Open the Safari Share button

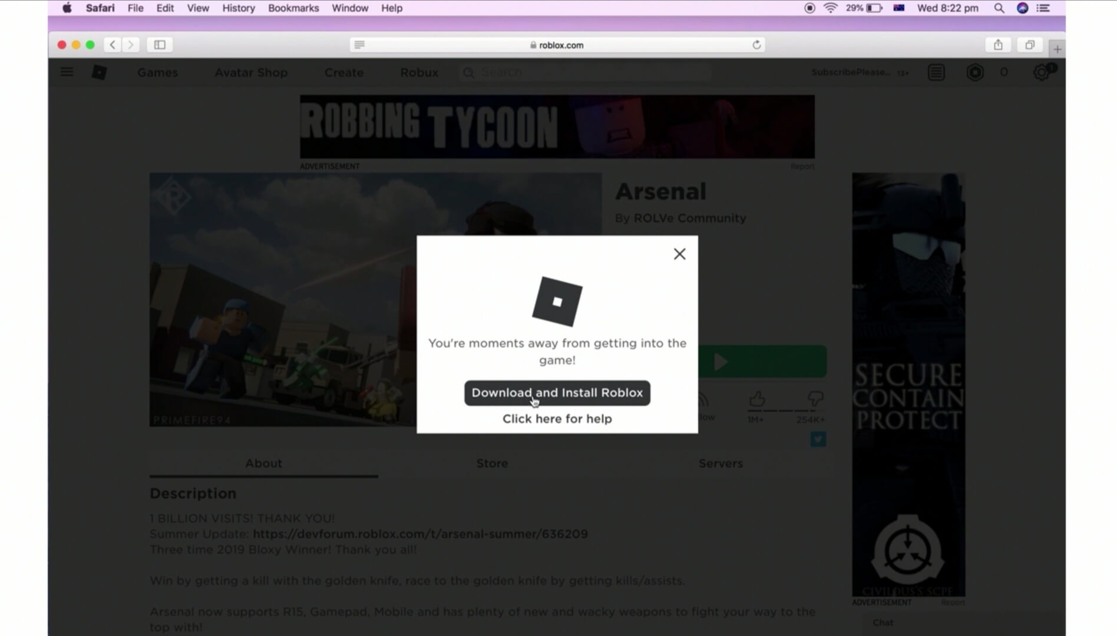(998, 45)
